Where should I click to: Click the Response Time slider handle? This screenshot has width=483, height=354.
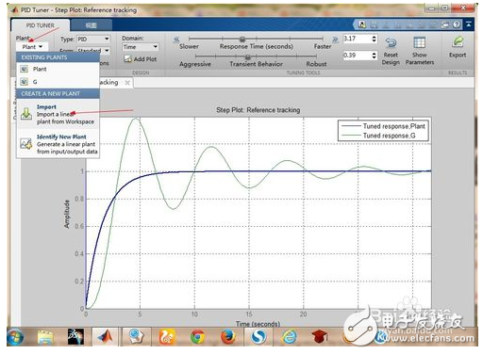[x=242, y=39]
